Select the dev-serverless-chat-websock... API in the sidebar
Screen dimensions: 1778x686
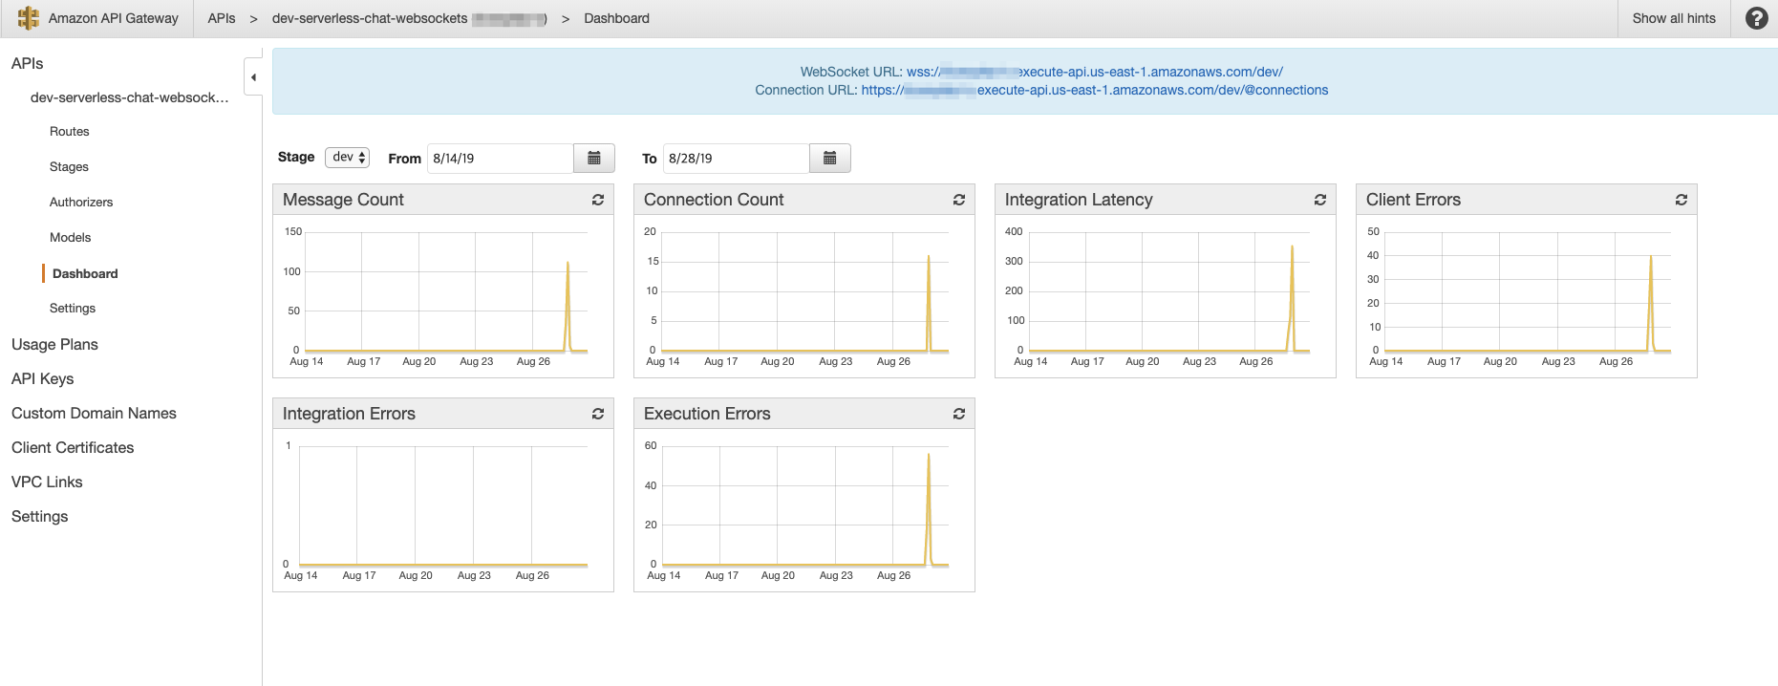click(x=130, y=97)
